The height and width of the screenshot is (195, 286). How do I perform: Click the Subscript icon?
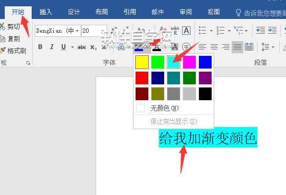coord(93,47)
